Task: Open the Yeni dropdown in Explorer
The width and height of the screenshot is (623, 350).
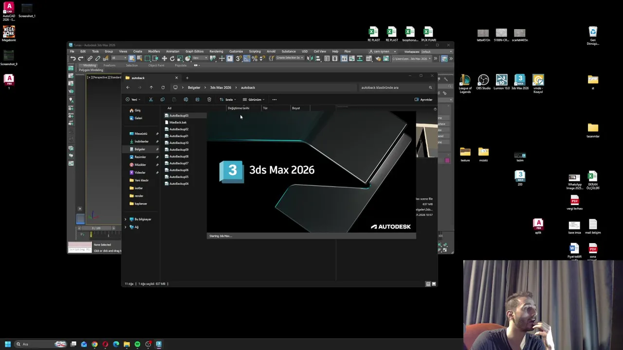Action: (133, 100)
